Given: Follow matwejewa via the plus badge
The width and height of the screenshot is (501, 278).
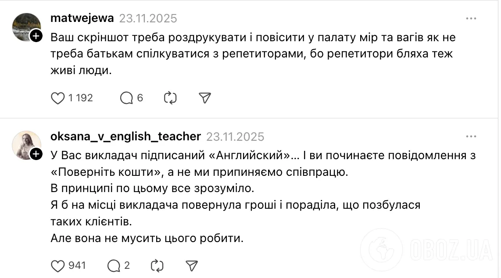Looking at the screenshot, I should (x=35, y=36).
